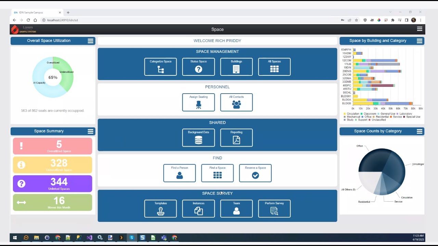Open the All Contacts tile
The image size is (438, 246).
(x=236, y=102)
